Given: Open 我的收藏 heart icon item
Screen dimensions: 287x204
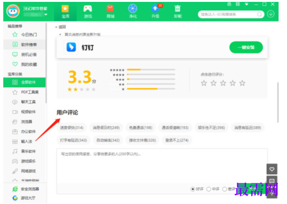Looking at the screenshot, I should coord(24,64).
